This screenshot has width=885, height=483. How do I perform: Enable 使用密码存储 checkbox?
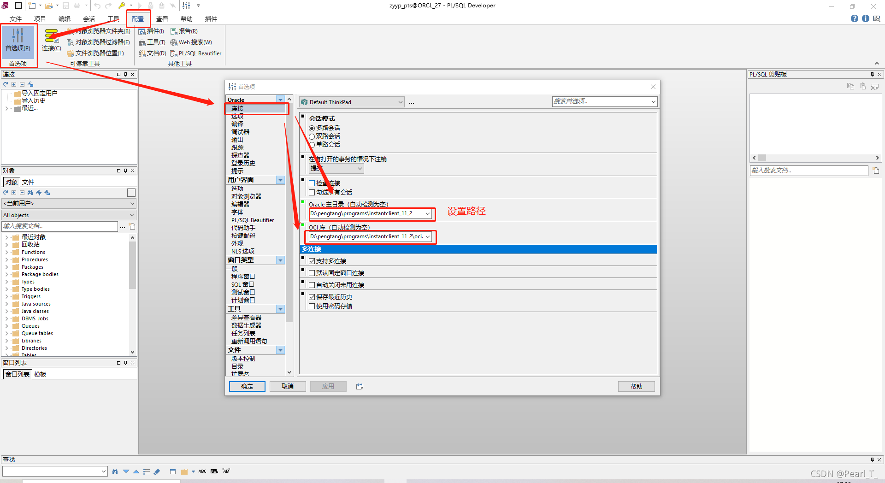pos(312,306)
